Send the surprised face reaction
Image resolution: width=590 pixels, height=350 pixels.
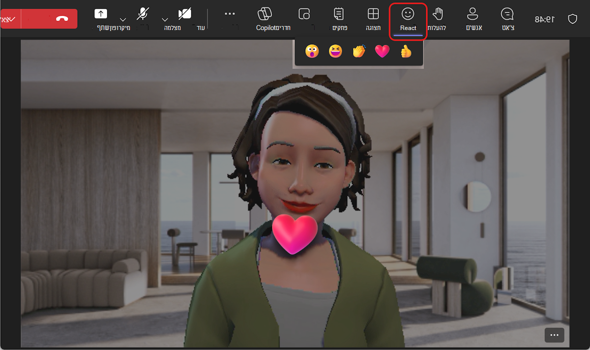pos(312,51)
